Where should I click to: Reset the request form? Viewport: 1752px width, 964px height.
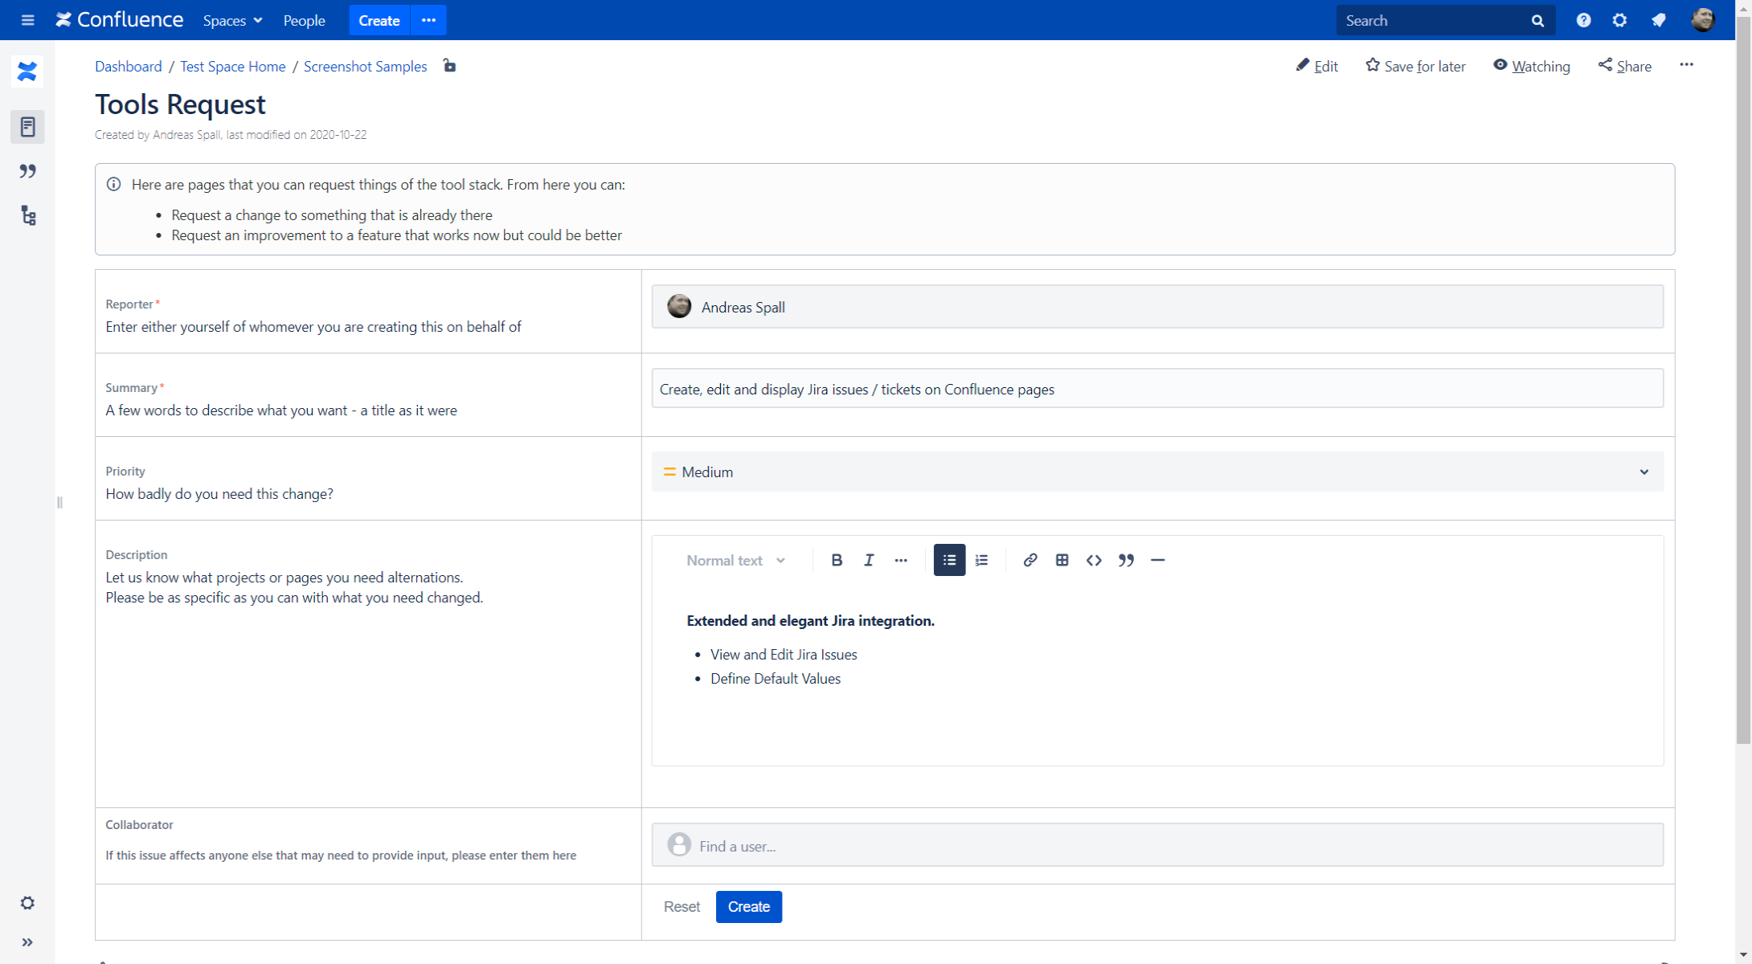(682, 907)
